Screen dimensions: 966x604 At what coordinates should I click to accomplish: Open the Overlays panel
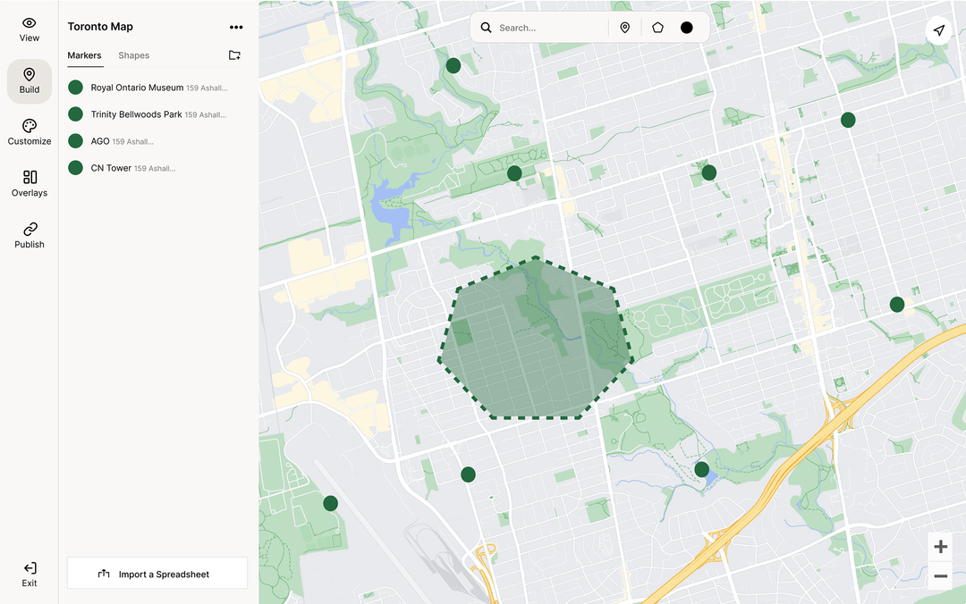[29, 184]
